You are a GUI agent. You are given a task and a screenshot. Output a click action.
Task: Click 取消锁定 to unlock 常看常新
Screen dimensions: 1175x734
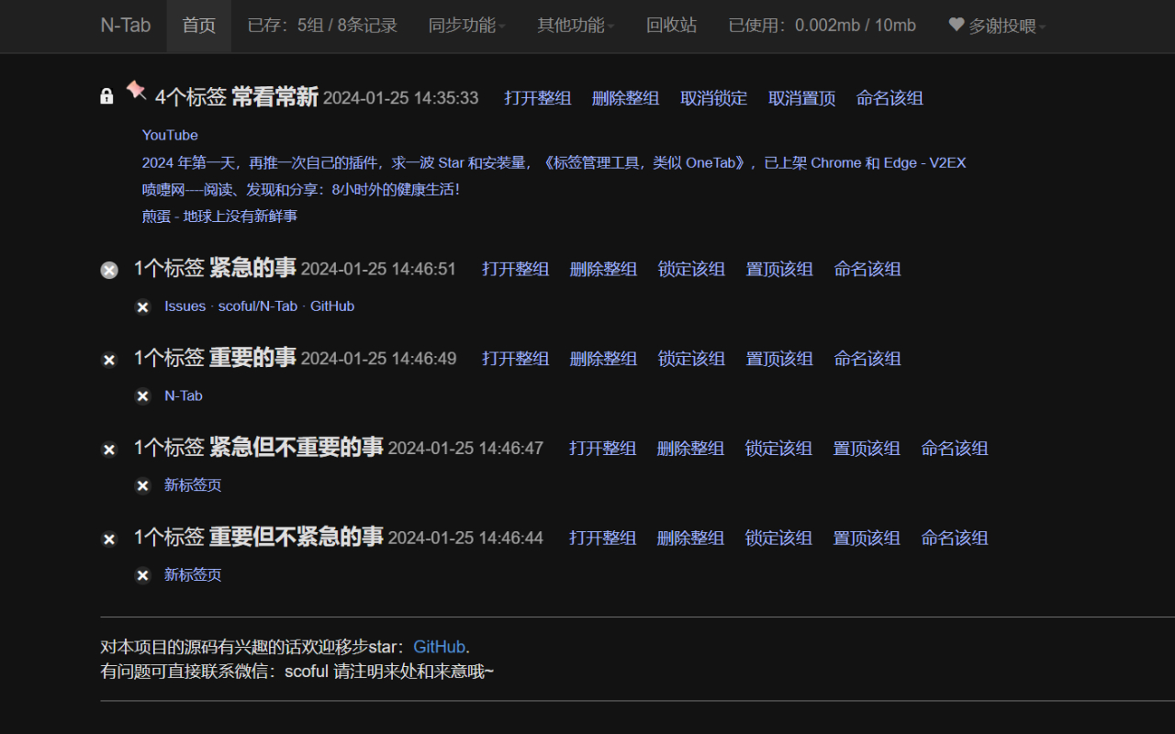(x=714, y=98)
